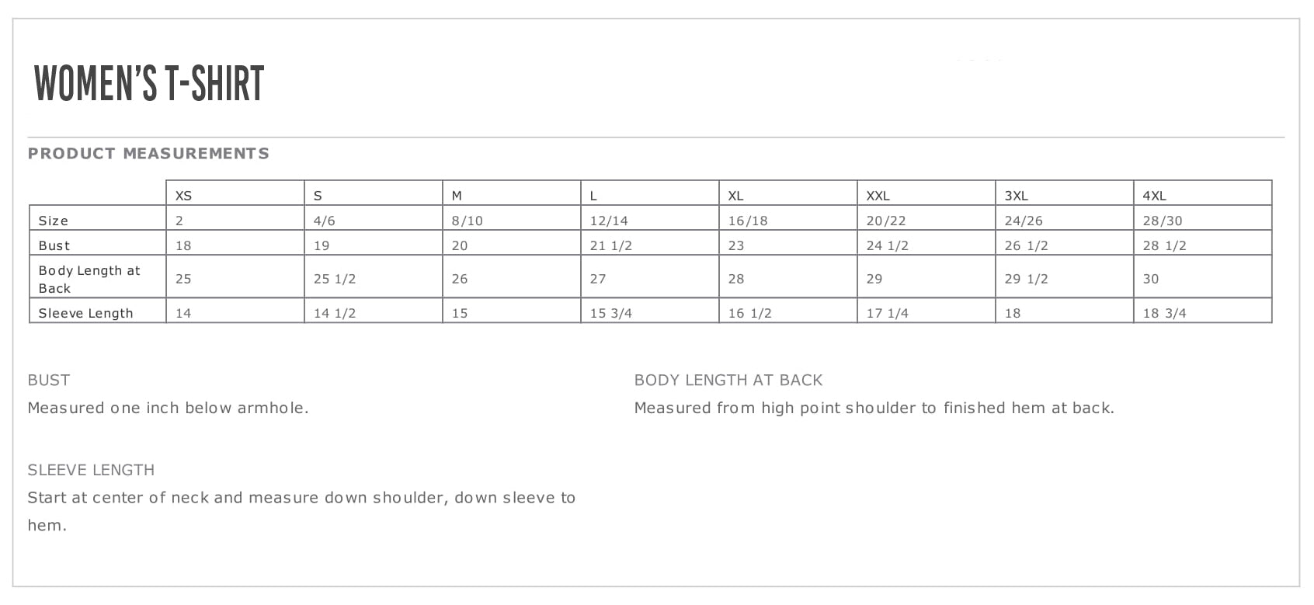Click the SLEEVE LENGTH description heading below table
Image resolution: width=1314 pixels, height=605 pixels.
(91, 470)
